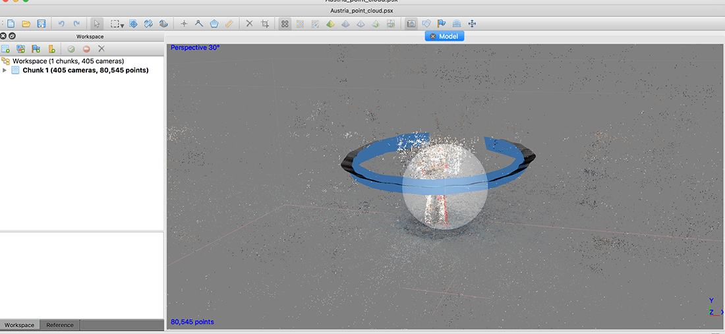The image size is (725, 334).
Task: Create a new project document
Action: click(x=11, y=24)
